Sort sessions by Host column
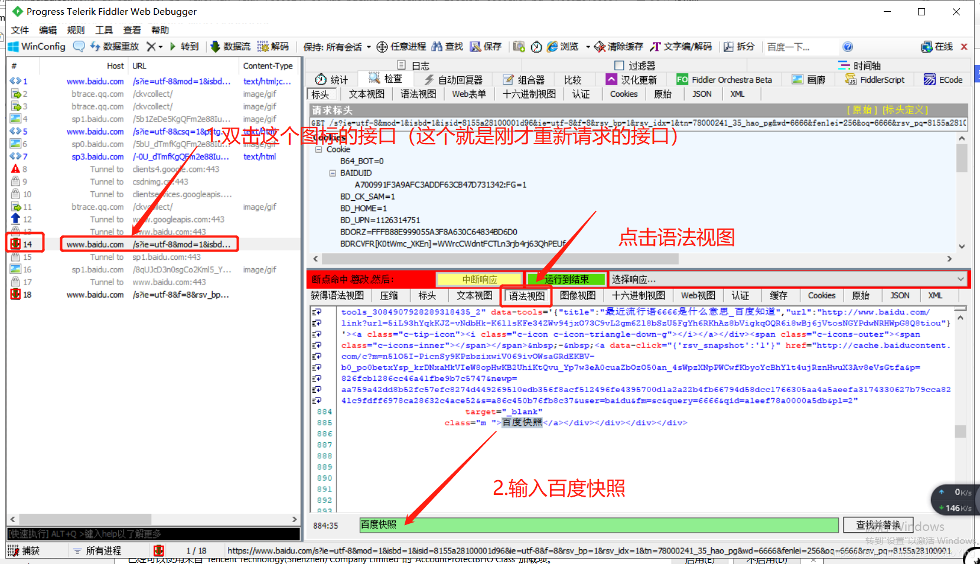 (x=115, y=66)
